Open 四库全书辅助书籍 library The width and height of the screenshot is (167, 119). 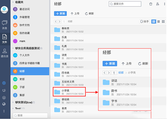tap(30, 63)
